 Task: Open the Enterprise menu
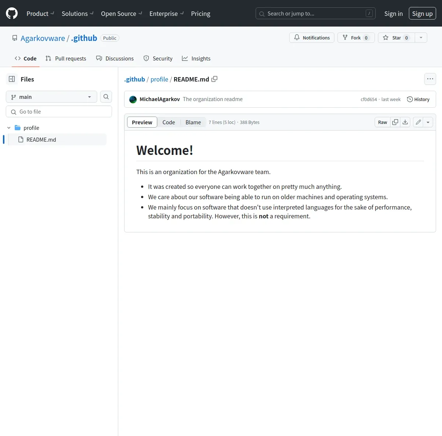click(166, 14)
